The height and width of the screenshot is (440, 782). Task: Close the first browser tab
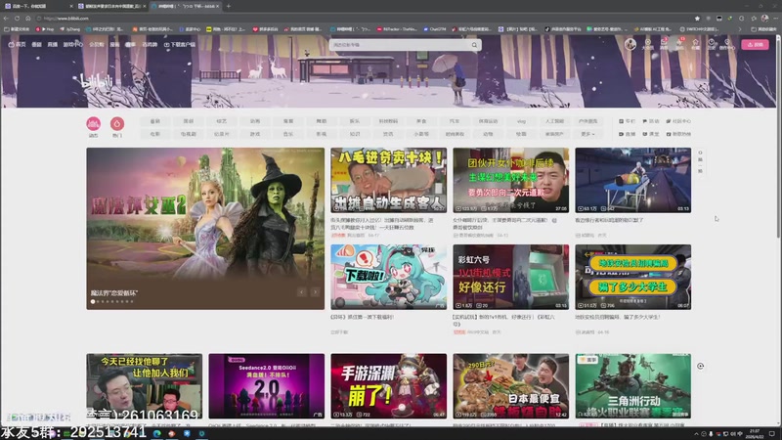(x=70, y=6)
